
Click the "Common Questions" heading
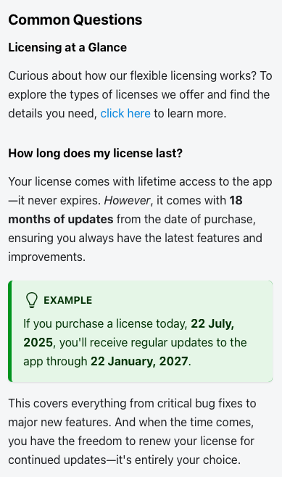tap(75, 20)
